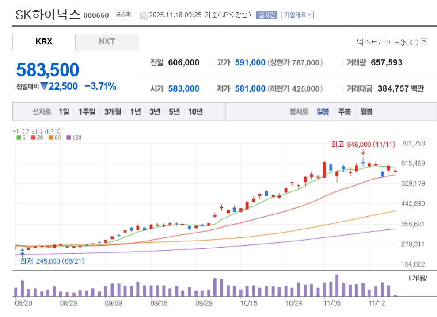Click the 코스피 market badge
This screenshot has height=317, width=437.
click(x=123, y=15)
